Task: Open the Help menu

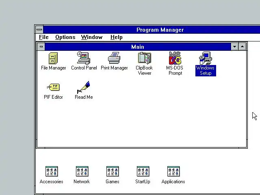Action: tap(117, 37)
